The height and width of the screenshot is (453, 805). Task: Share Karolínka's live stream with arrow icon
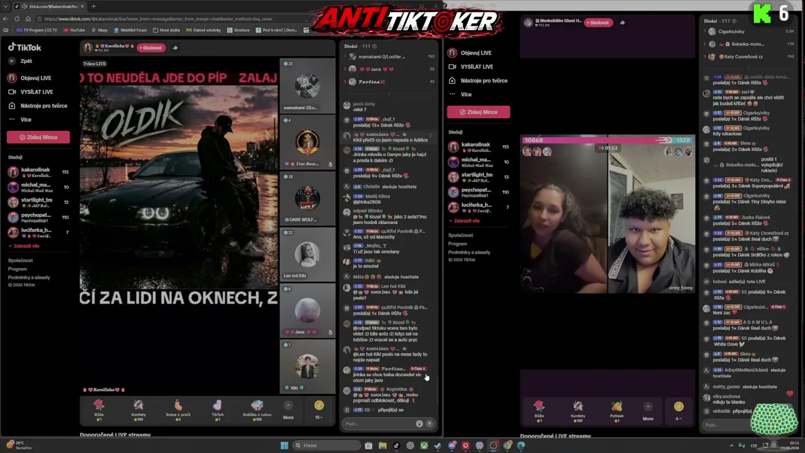coord(175,48)
